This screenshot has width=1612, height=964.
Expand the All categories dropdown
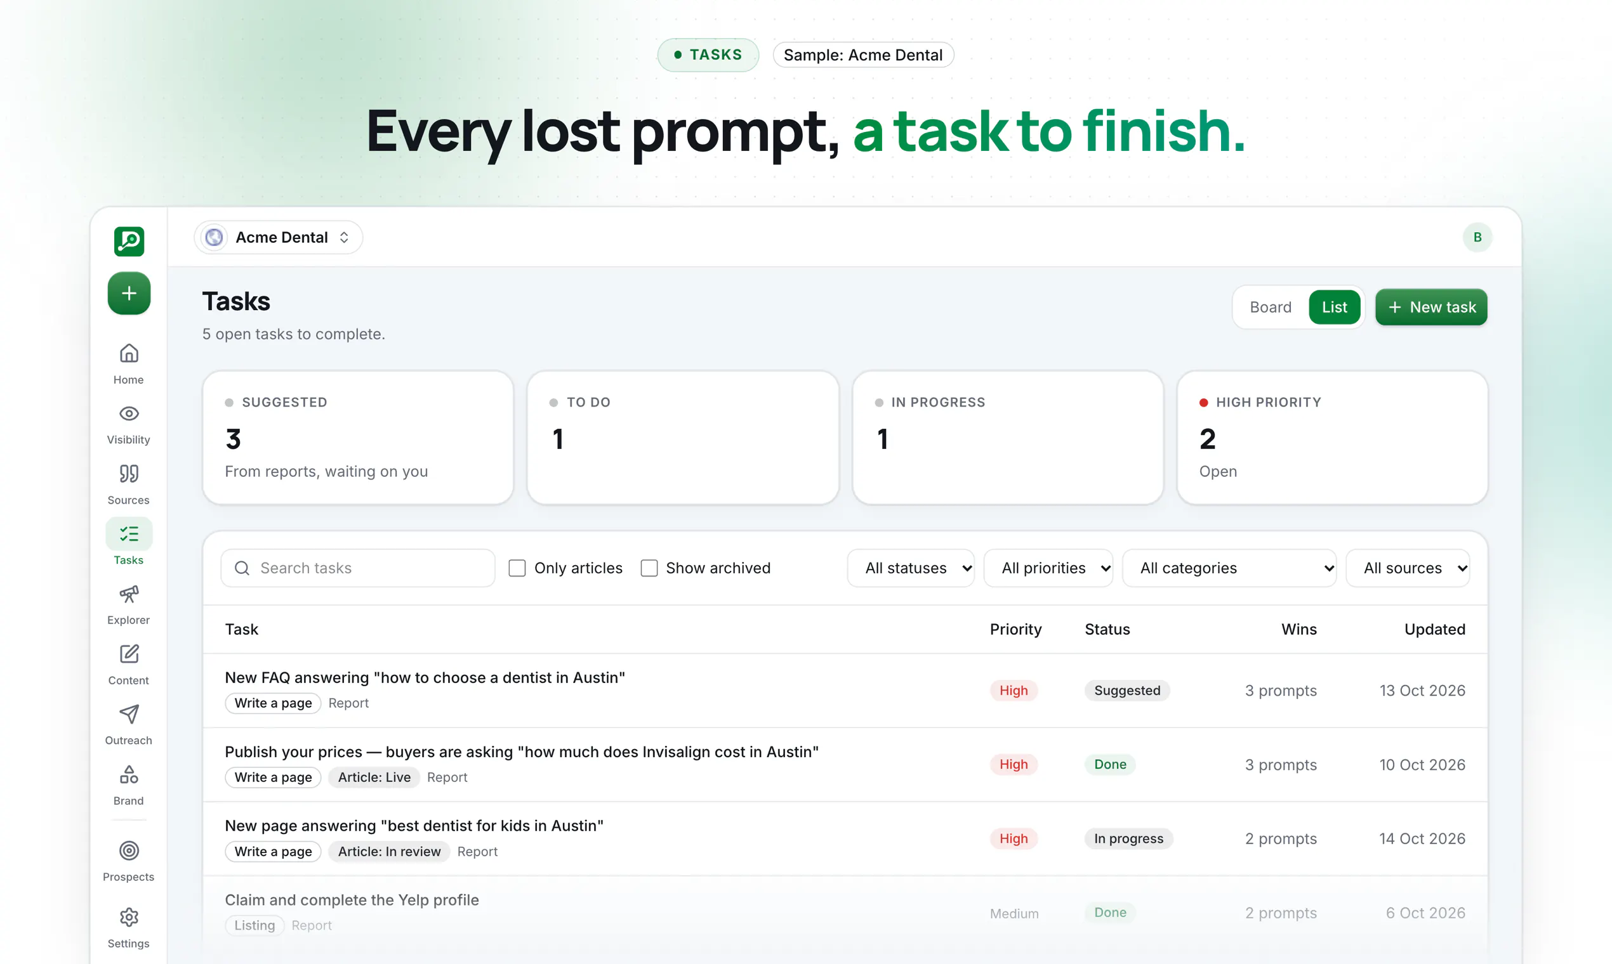click(x=1229, y=568)
